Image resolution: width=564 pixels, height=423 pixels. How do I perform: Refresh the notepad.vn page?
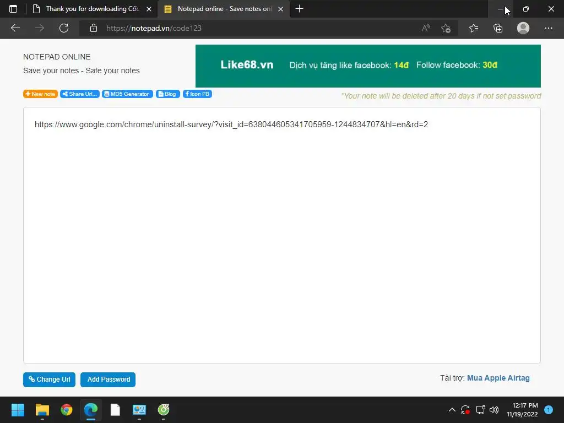(64, 28)
